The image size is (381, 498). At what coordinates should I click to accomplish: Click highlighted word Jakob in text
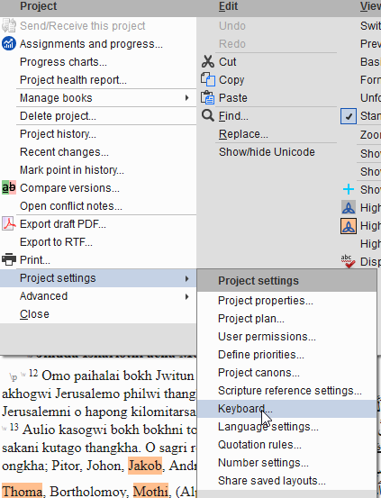click(x=145, y=466)
